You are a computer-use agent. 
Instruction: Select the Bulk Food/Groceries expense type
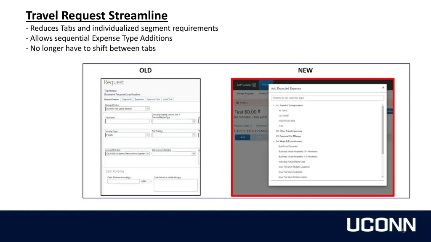pyautogui.click(x=288, y=147)
